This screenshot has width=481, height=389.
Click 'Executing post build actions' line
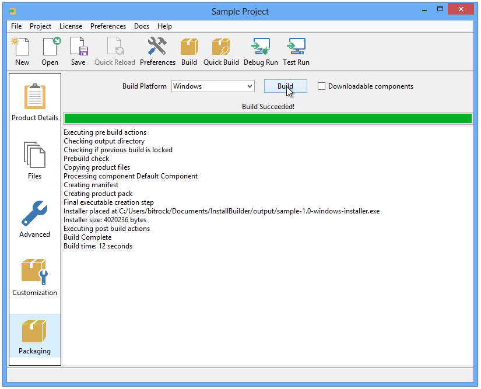(107, 229)
